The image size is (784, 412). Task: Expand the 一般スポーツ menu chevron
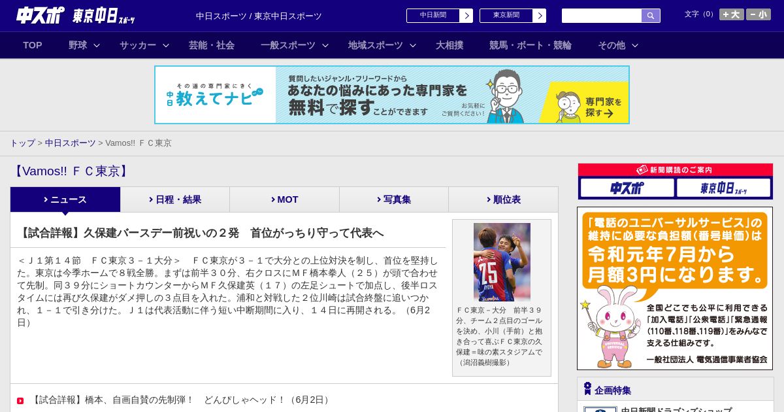coord(325,46)
